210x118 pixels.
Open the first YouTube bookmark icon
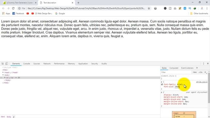point(28,13)
